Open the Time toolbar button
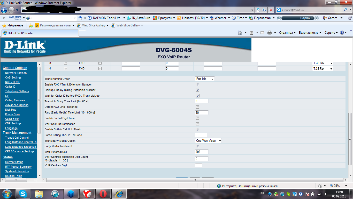353x199 pixels. [238, 18]
